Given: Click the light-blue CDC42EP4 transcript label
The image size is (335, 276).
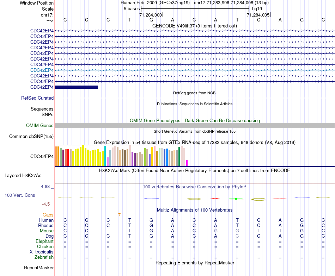Looking at the screenshot, I should pyautogui.click(x=42, y=70).
